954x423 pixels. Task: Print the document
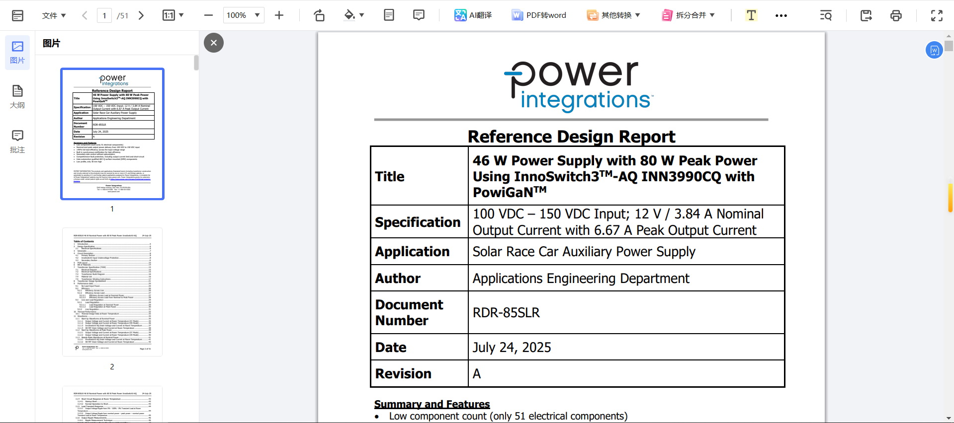[896, 15]
